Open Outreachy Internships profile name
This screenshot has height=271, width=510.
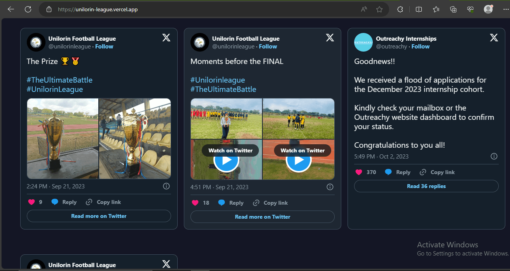(x=406, y=39)
